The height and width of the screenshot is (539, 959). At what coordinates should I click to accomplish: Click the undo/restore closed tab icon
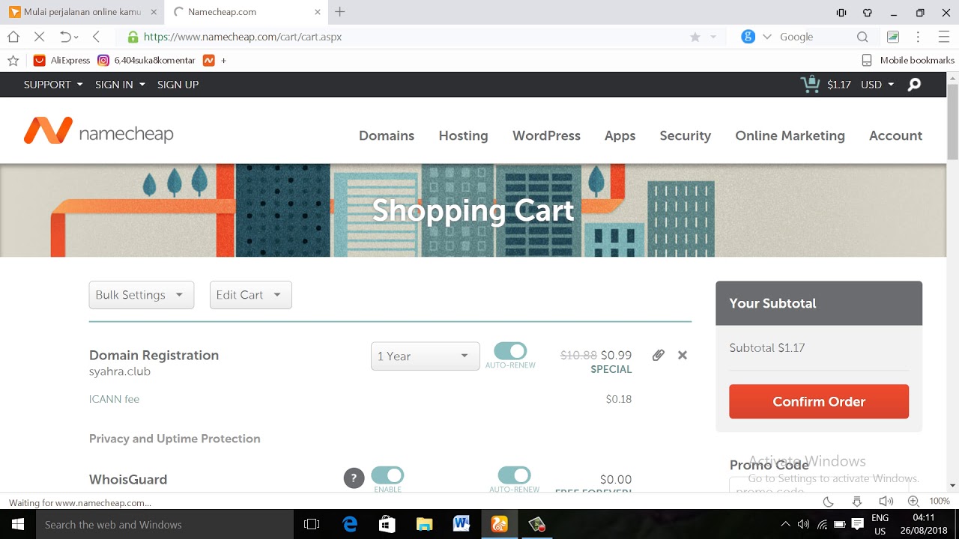[x=65, y=37]
